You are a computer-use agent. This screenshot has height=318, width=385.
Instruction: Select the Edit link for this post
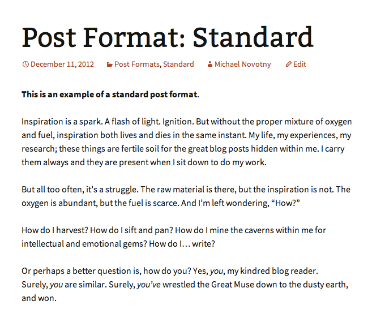point(300,65)
